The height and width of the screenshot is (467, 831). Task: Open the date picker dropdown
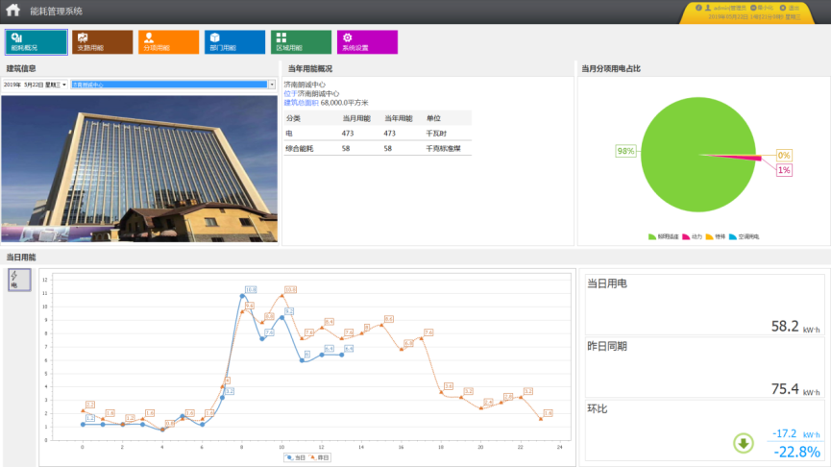tap(63, 85)
